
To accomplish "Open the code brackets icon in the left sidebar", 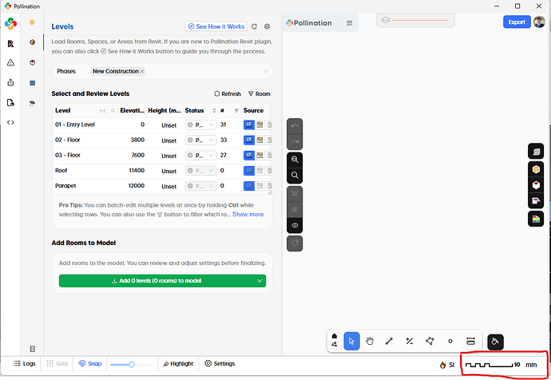I will 10,122.
